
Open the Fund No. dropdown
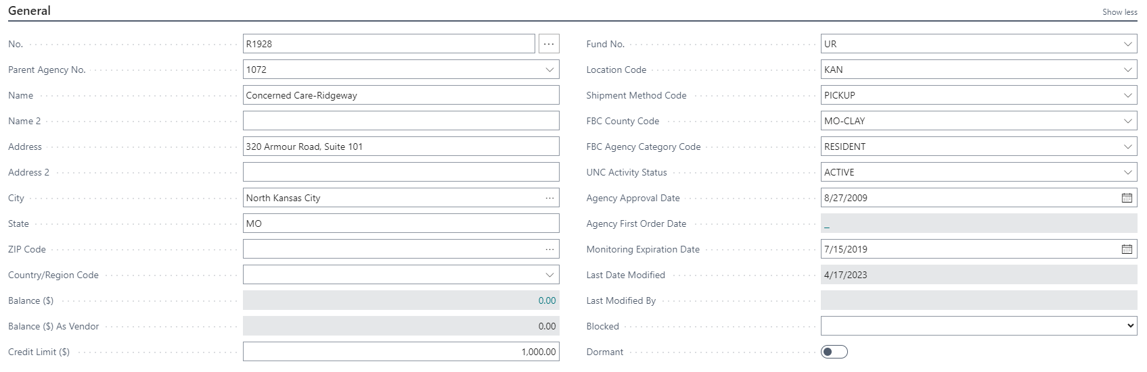point(1127,44)
